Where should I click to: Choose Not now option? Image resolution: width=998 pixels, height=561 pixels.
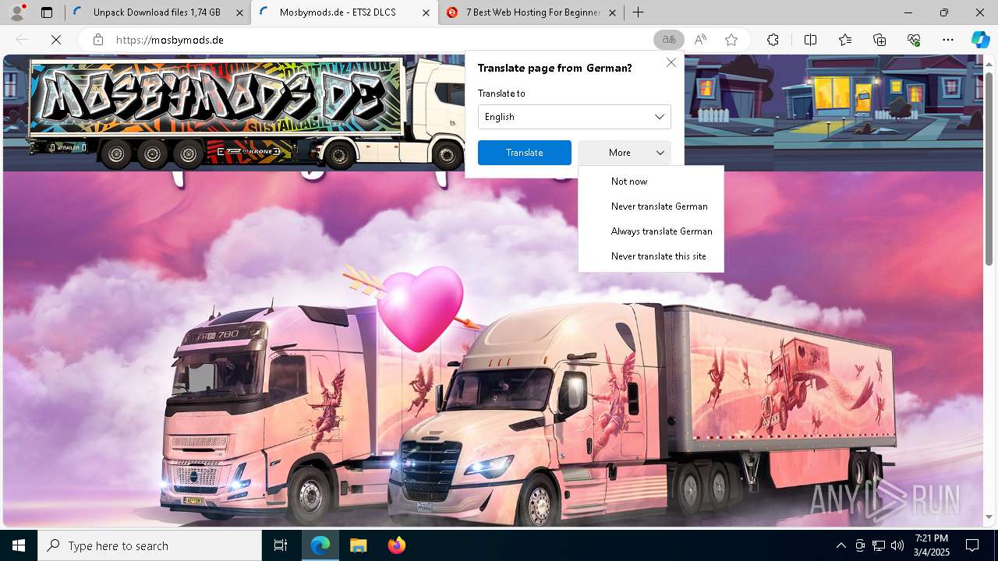coord(651,182)
